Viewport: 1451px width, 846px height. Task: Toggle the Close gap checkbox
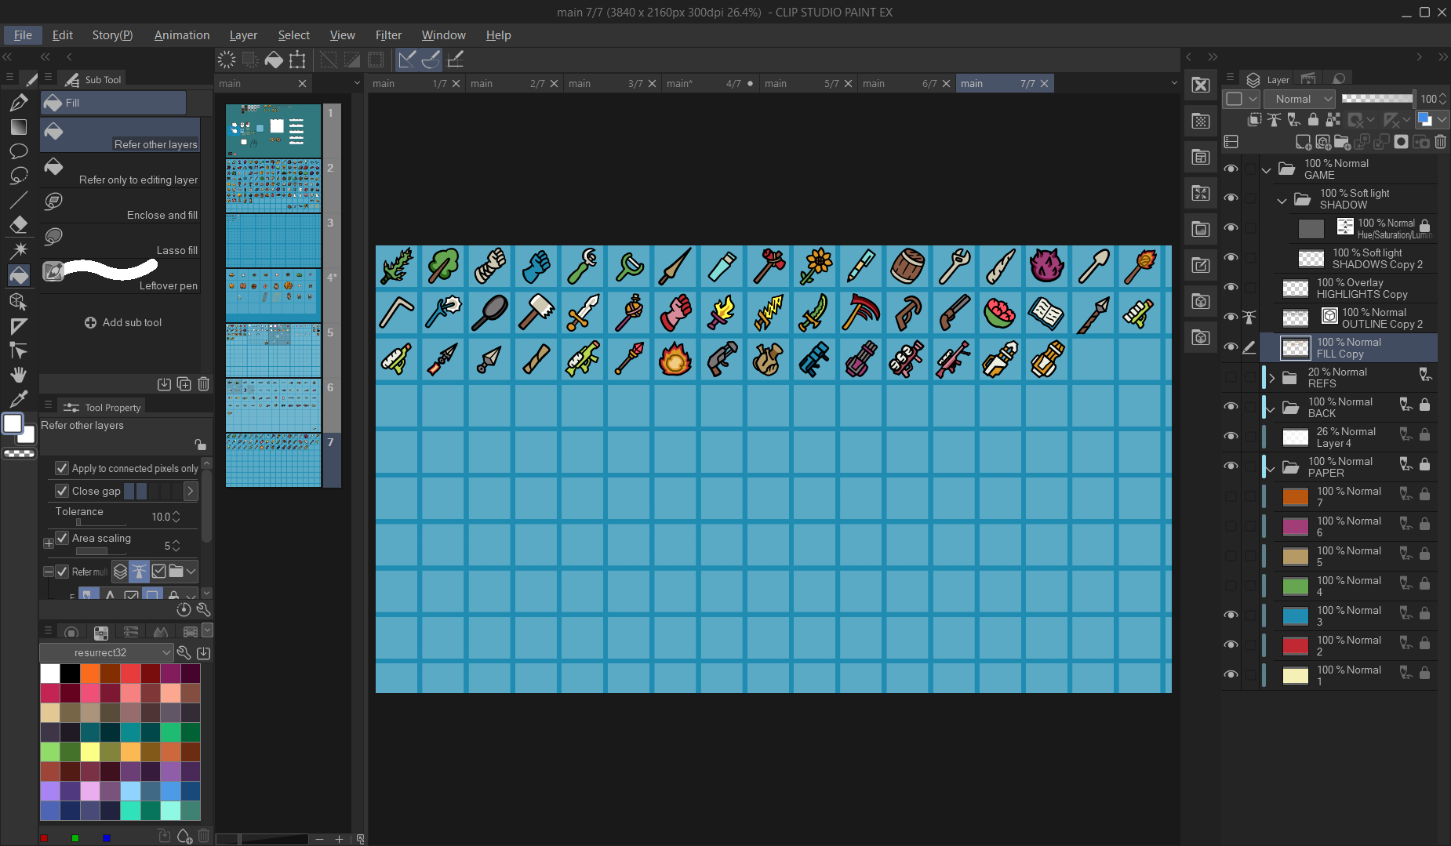pyautogui.click(x=62, y=491)
